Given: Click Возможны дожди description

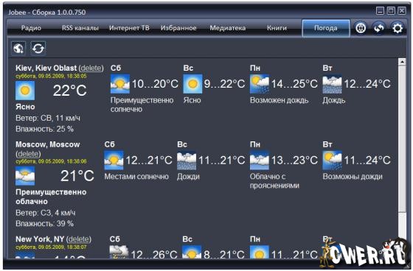Looking at the screenshot, I should (353, 177).
